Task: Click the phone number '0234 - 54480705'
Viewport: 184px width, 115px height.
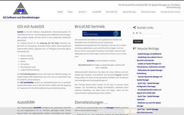Action: [102, 68]
